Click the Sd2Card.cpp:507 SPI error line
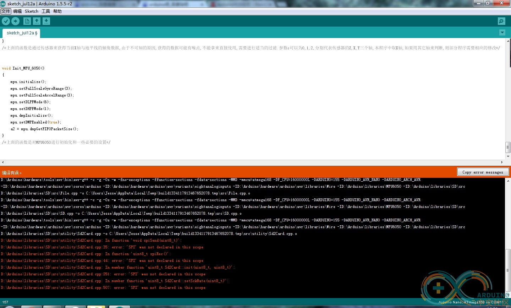 click(103, 287)
